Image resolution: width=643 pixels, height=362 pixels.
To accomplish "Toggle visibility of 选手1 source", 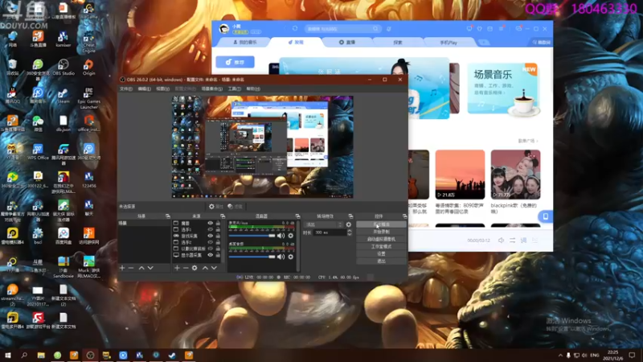I will pyautogui.click(x=211, y=230).
